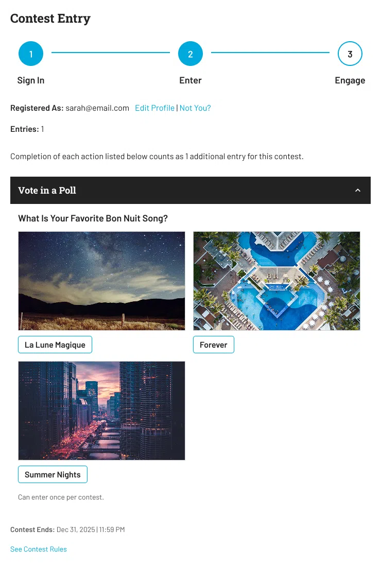Collapse the Vote in a Poll section
Screen dimensions: 381x565
tap(358, 191)
